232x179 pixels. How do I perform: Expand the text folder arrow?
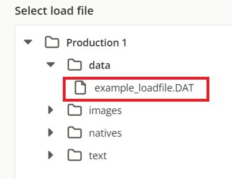[51, 156]
